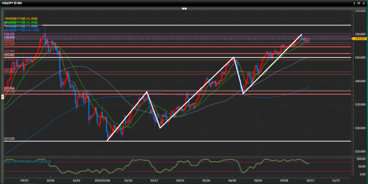Select the 単純移動平均線 (25, 終値) indicator label
The width and height of the screenshot is (368, 184).
pyautogui.click(x=21, y=22)
